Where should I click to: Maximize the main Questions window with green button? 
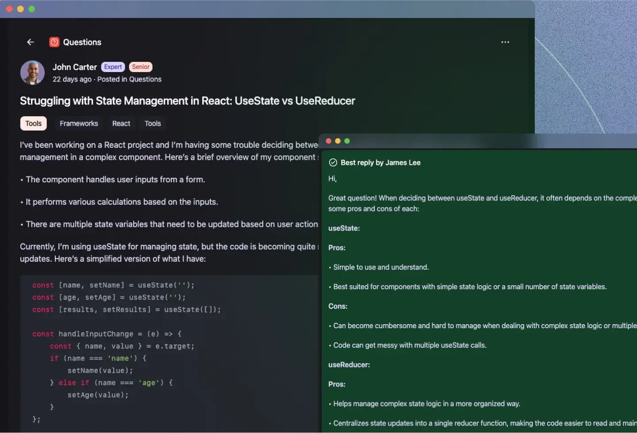coord(31,9)
